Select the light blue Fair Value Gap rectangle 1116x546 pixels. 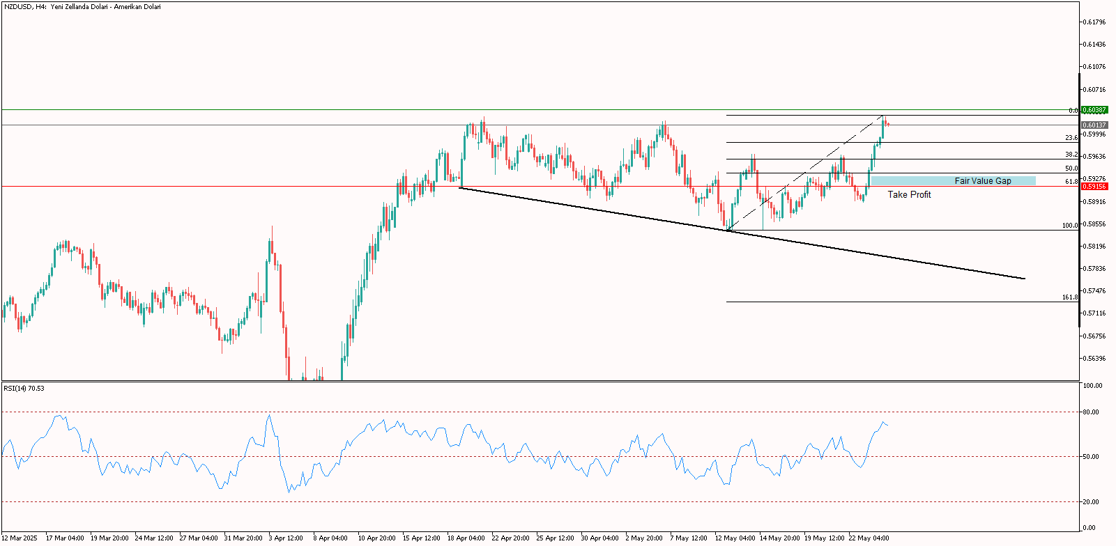point(953,181)
